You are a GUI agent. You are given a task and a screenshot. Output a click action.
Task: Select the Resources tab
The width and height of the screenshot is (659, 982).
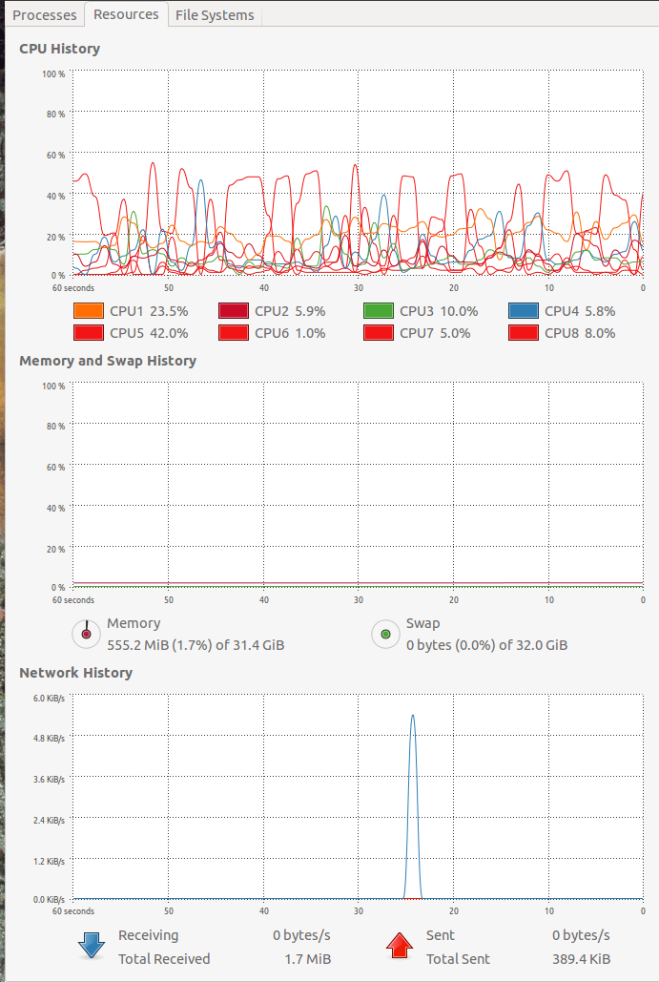coord(126,14)
